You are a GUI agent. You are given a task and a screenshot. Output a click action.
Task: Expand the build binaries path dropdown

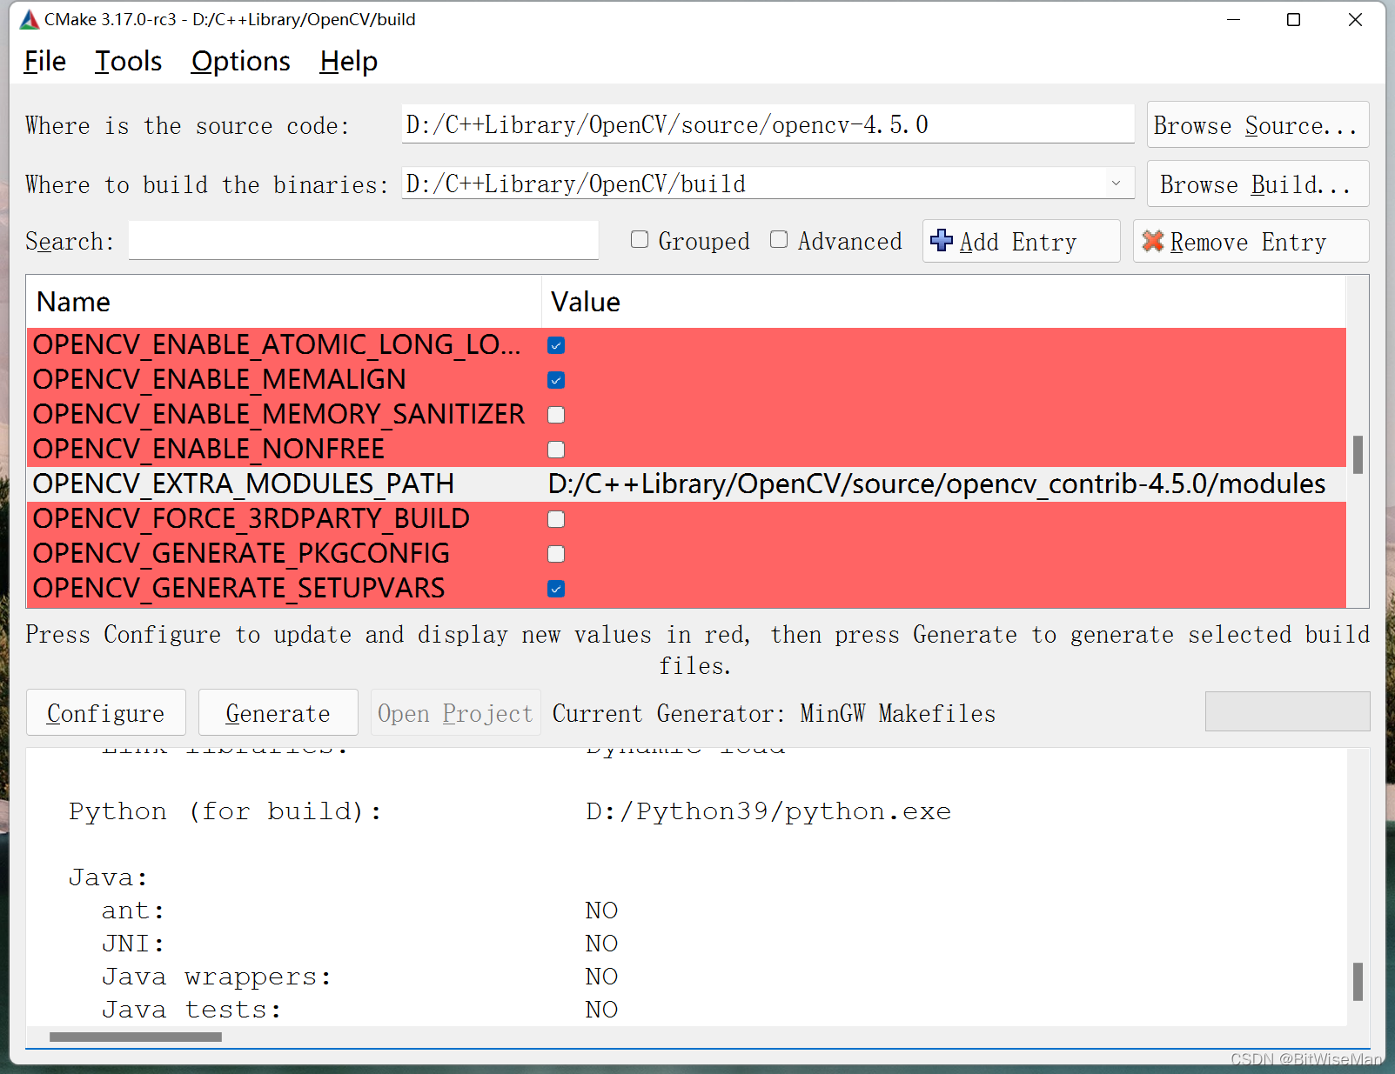pyautogui.click(x=1116, y=183)
